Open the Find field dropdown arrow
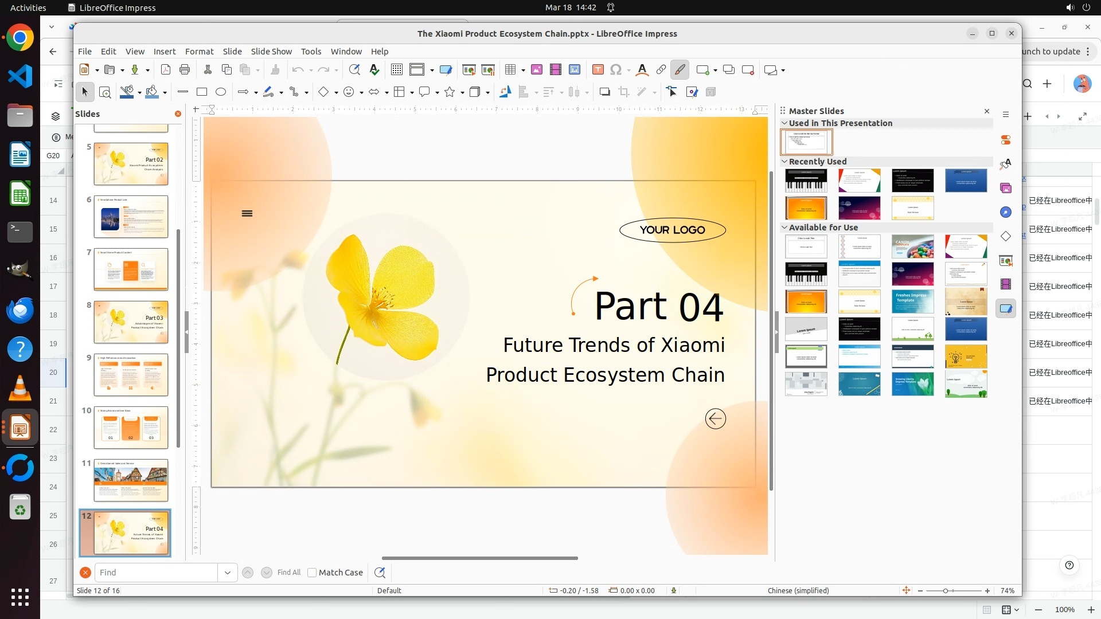1101x619 pixels. [x=228, y=573]
